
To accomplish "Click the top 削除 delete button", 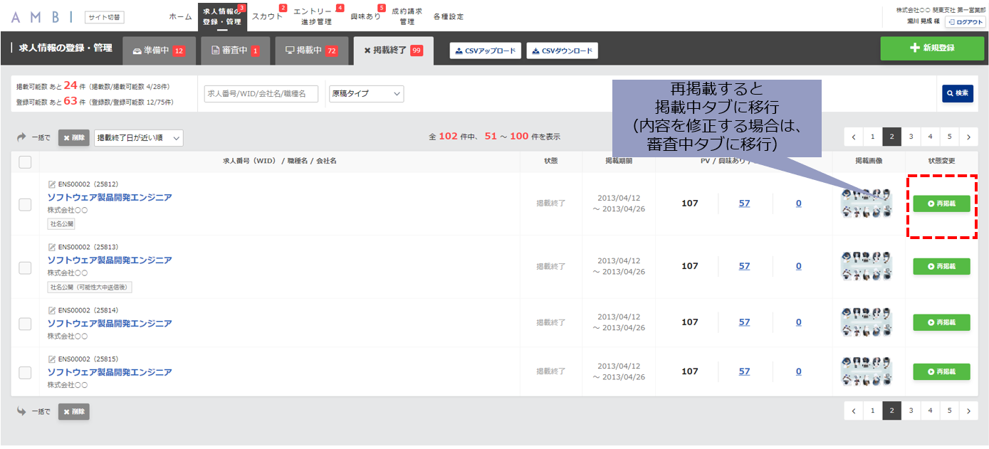I will (74, 137).
